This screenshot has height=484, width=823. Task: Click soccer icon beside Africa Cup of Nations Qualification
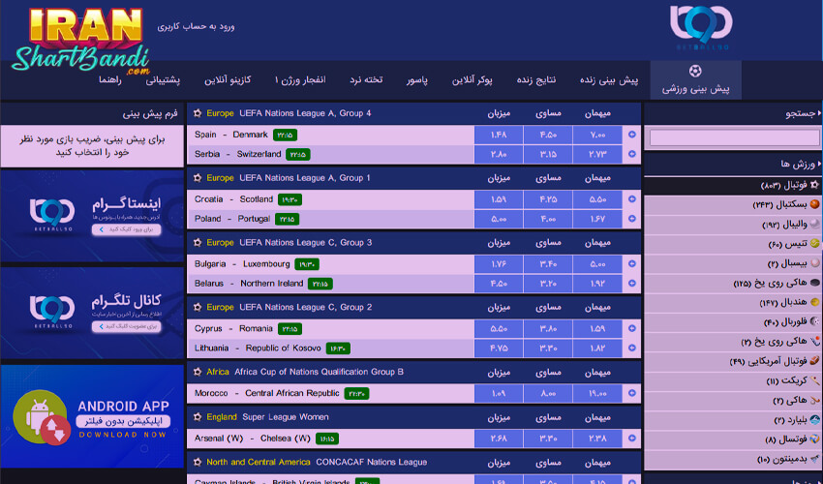click(198, 372)
